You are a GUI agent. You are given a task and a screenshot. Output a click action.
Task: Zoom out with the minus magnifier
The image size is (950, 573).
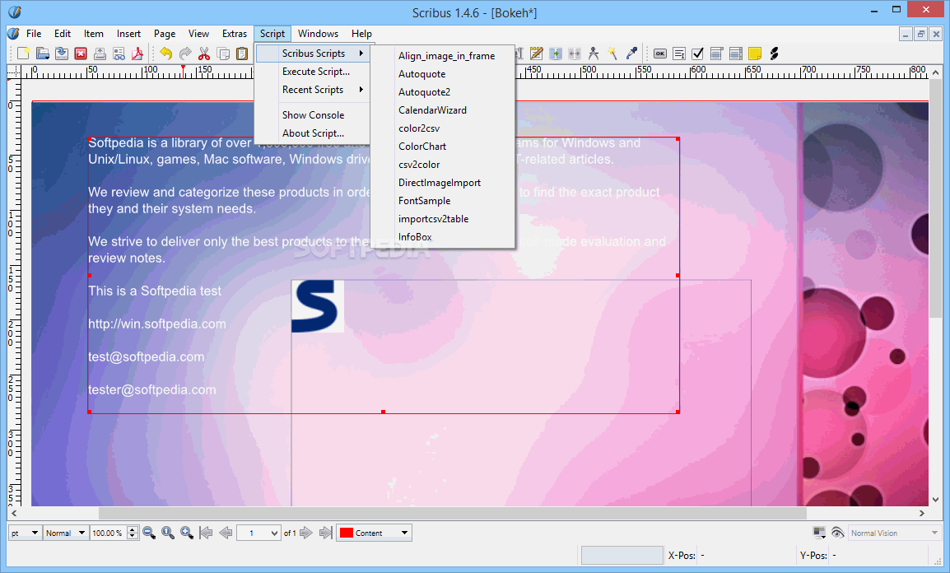[x=149, y=533]
